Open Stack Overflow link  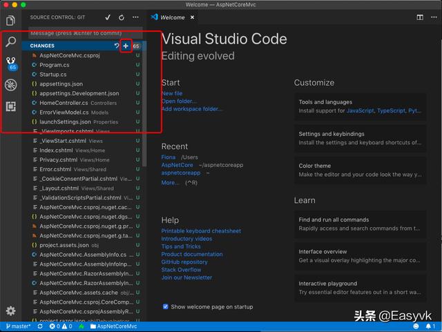pyautogui.click(x=181, y=270)
